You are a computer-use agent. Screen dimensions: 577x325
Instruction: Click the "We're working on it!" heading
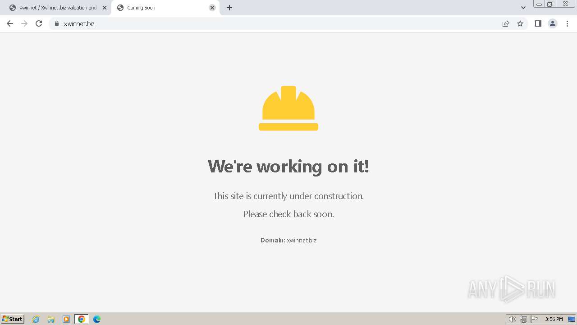click(x=288, y=166)
